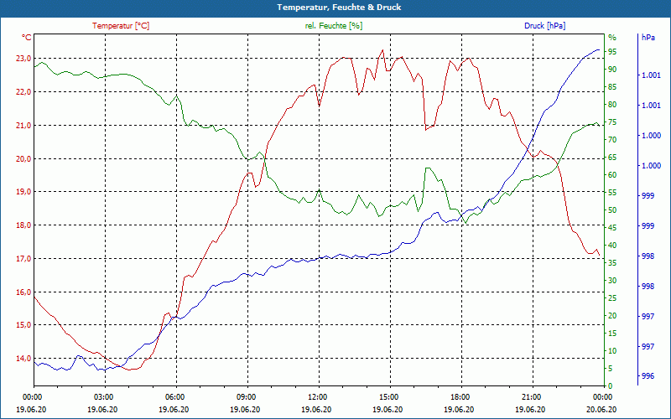The image size is (671, 419).
Task: Click the '19.06.20' date under 03:00
Action: pyautogui.click(x=102, y=409)
